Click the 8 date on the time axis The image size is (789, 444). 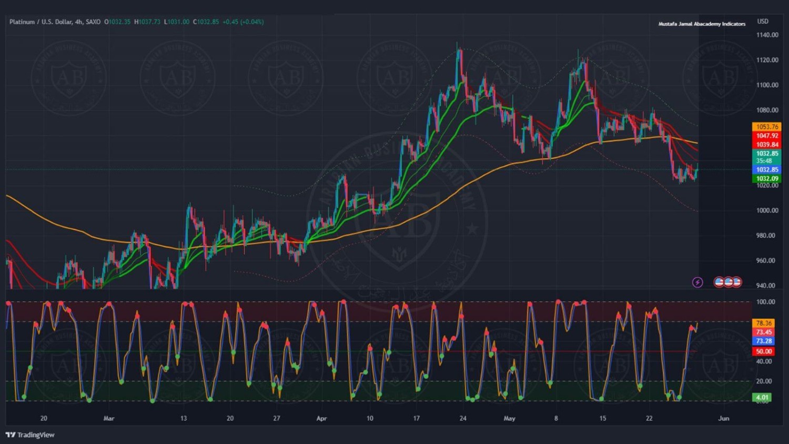556,419
